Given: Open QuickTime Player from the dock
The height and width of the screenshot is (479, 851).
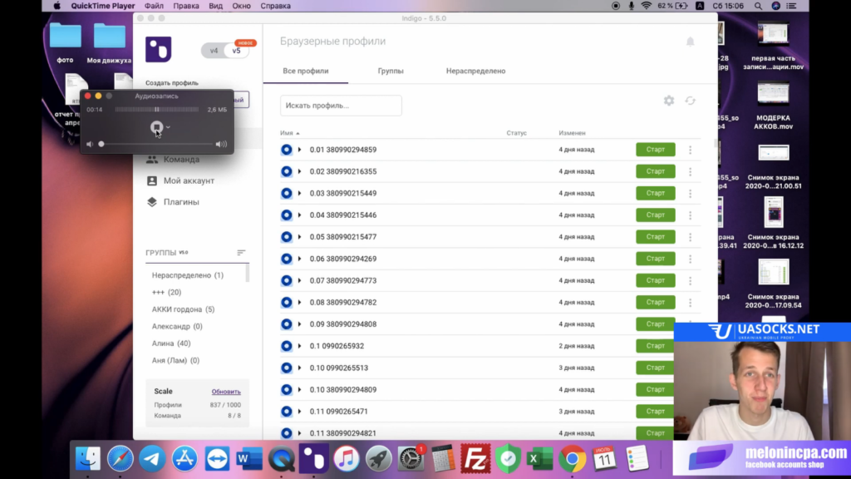Looking at the screenshot, I should [x=282, y=459].
